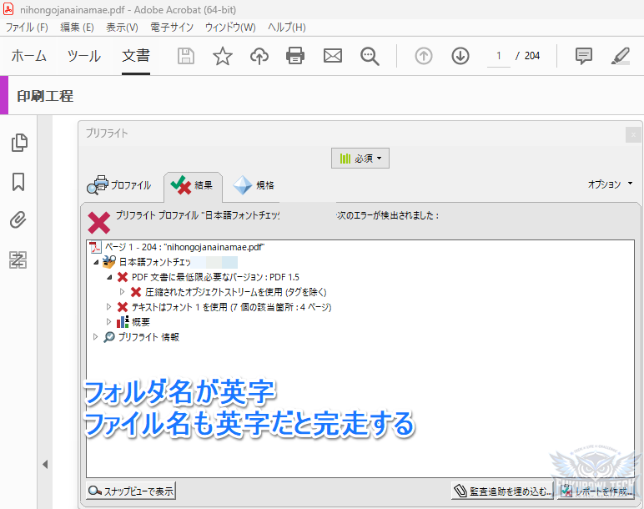Open bookmarks side panel
This screenshot has height=509, width=644.
pos(18,182)
